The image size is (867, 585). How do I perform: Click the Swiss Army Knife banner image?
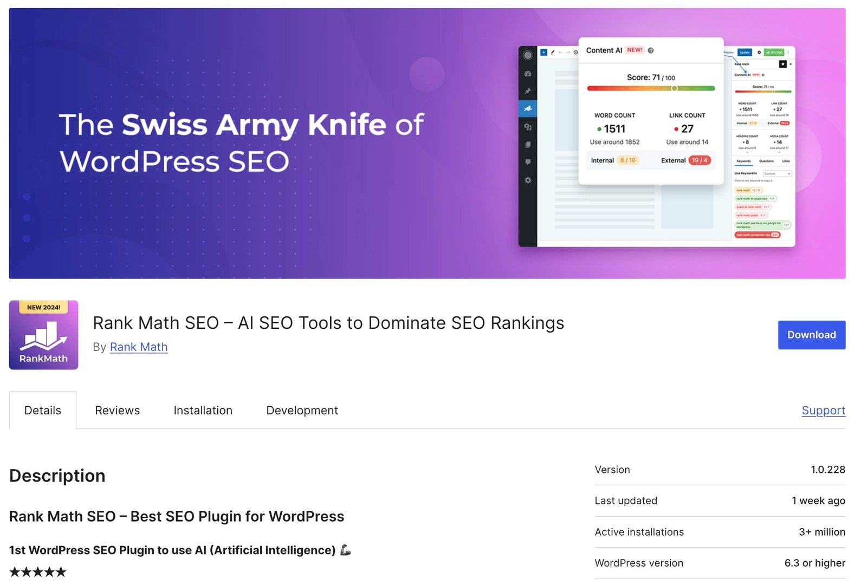[x=427, y=143]
